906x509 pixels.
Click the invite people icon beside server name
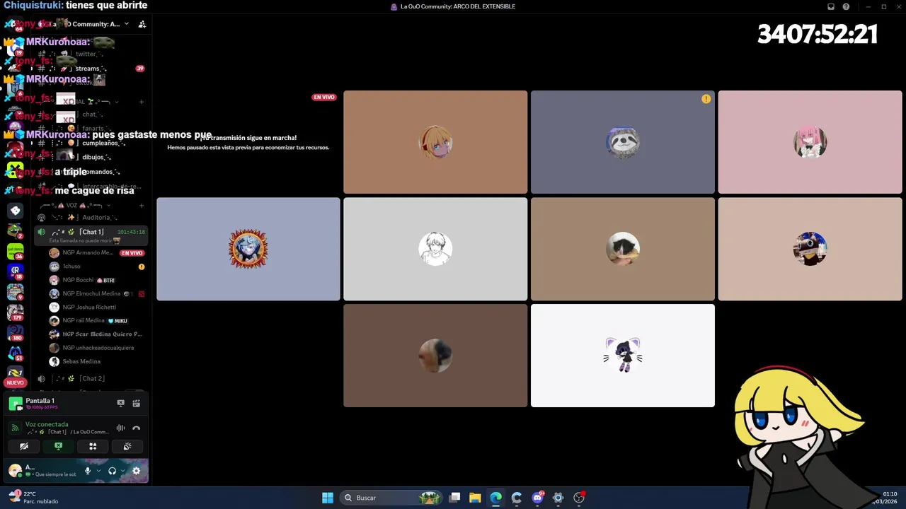point(142,24)
